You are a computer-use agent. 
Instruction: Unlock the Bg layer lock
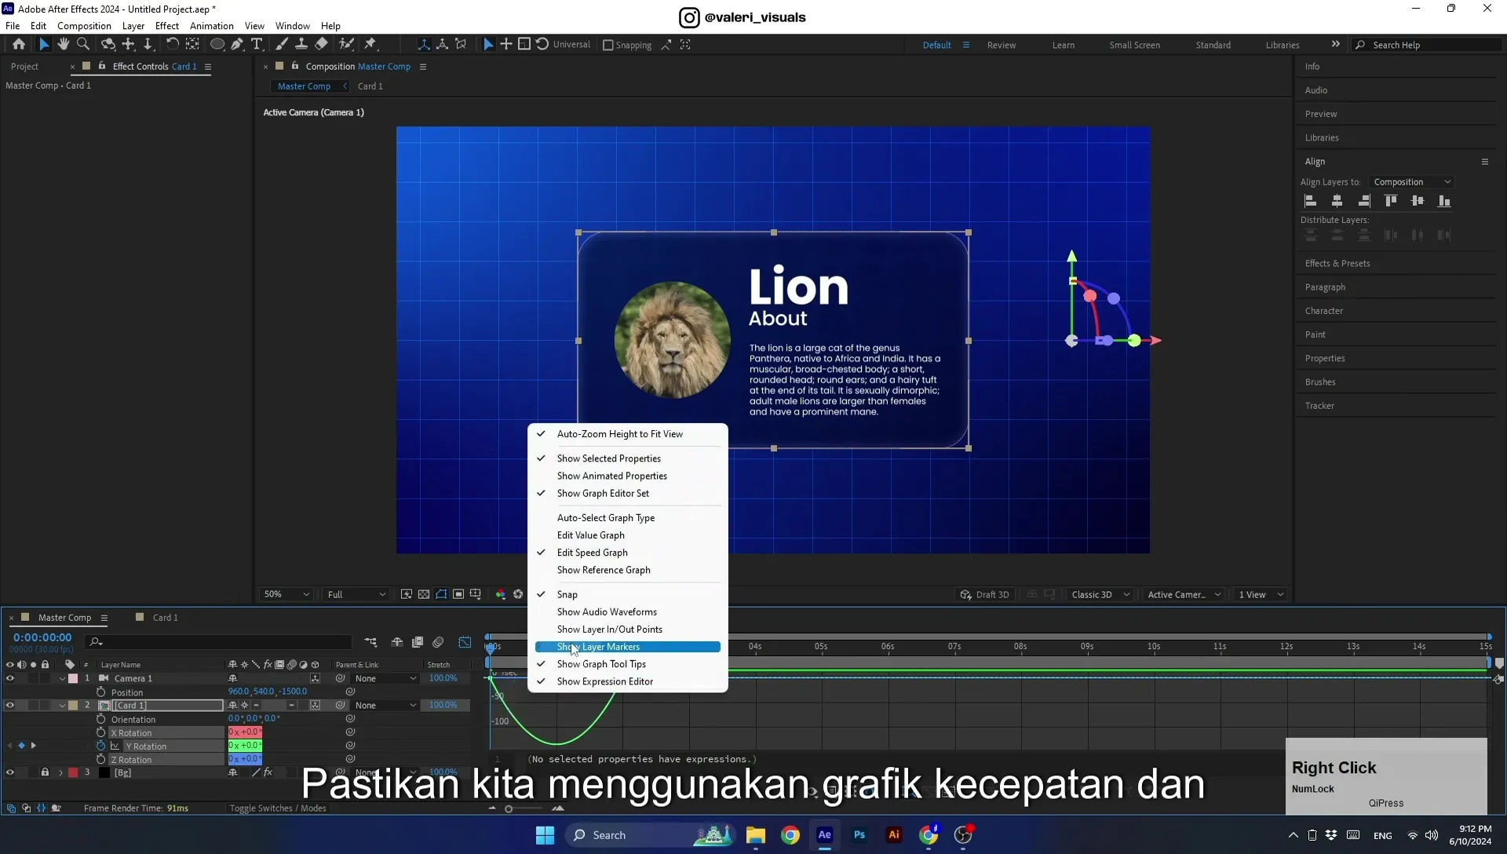45,773
